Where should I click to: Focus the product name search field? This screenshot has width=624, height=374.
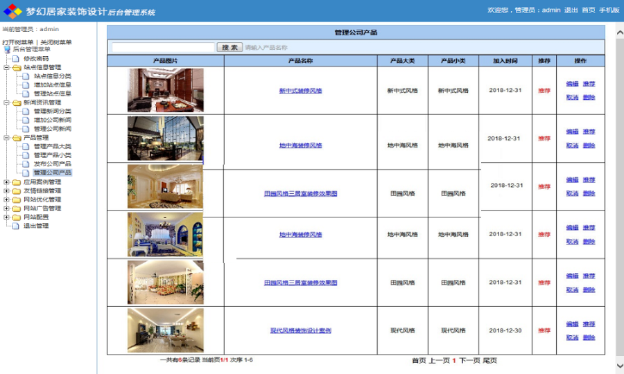tap(163, 47)
